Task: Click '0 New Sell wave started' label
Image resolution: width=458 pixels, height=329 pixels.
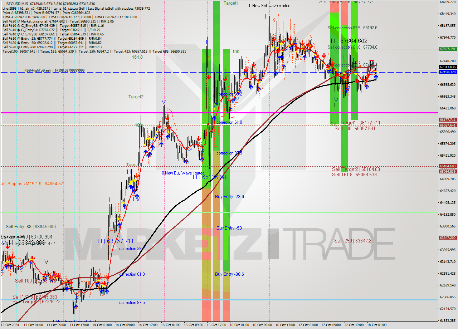Action: click(x=270, y=6)
